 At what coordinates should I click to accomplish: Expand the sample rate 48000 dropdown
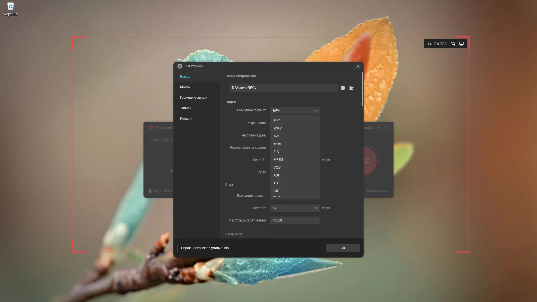click(x=295, y=220)
